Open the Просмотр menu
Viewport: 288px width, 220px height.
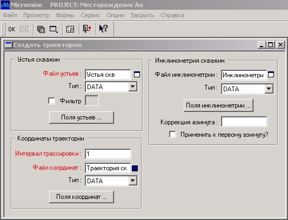36,15
